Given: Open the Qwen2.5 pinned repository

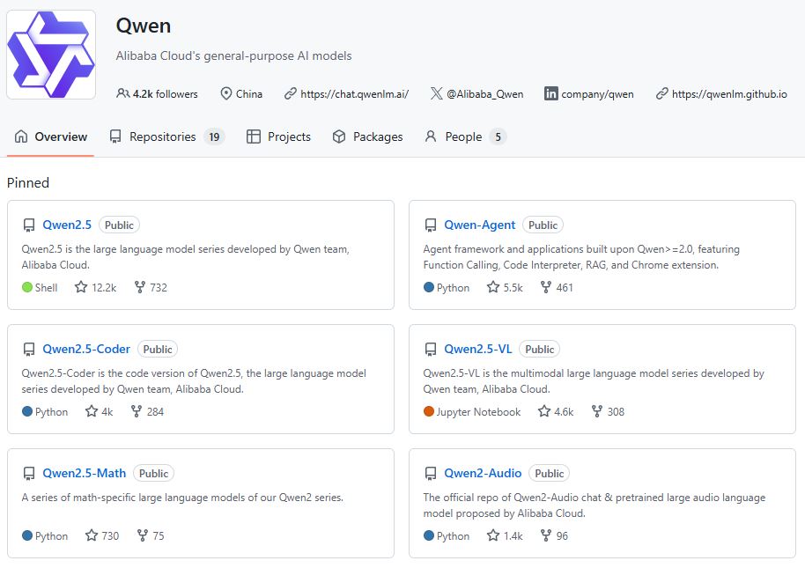Looking at the screenshot, I should (x=67, y=225).
